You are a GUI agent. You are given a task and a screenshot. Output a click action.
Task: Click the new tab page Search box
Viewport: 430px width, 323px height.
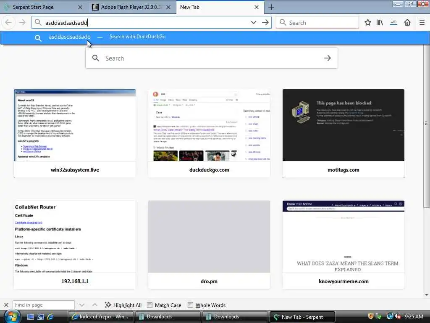coord(212,58)
